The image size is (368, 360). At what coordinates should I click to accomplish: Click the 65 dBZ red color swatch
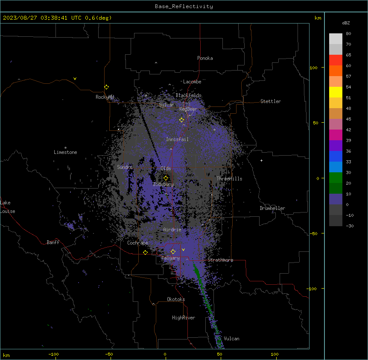[336, 60]
